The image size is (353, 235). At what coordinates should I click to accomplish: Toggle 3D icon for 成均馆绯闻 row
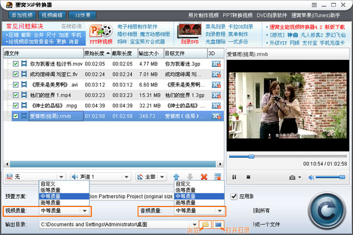[x=216, y=74]
